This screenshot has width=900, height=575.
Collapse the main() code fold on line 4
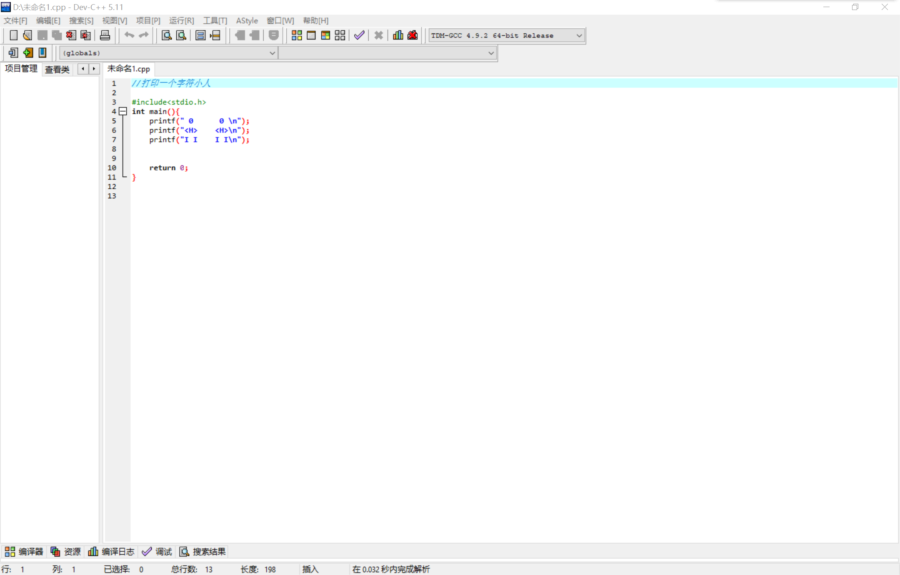(x=123, y=111)
